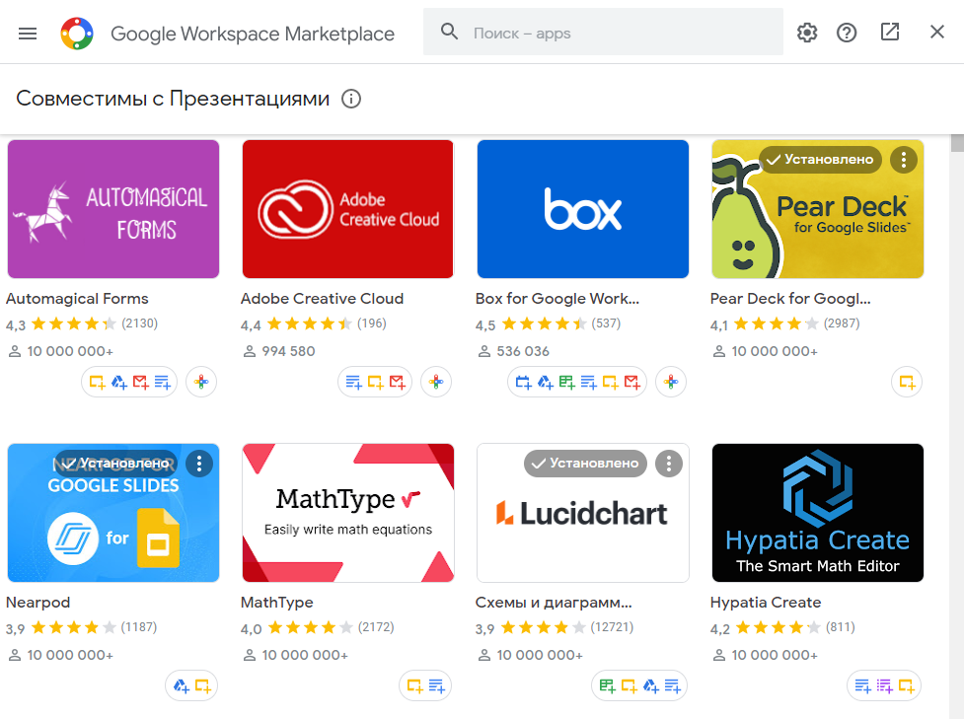Focus the Поиск – apps search field
The height and width of the screenshot is (719, 964).
pos(603,32)
